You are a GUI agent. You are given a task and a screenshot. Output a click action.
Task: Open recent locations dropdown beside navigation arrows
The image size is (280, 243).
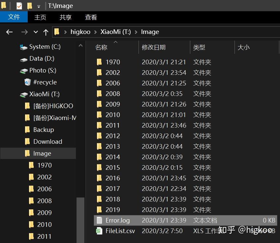[35, 32]
